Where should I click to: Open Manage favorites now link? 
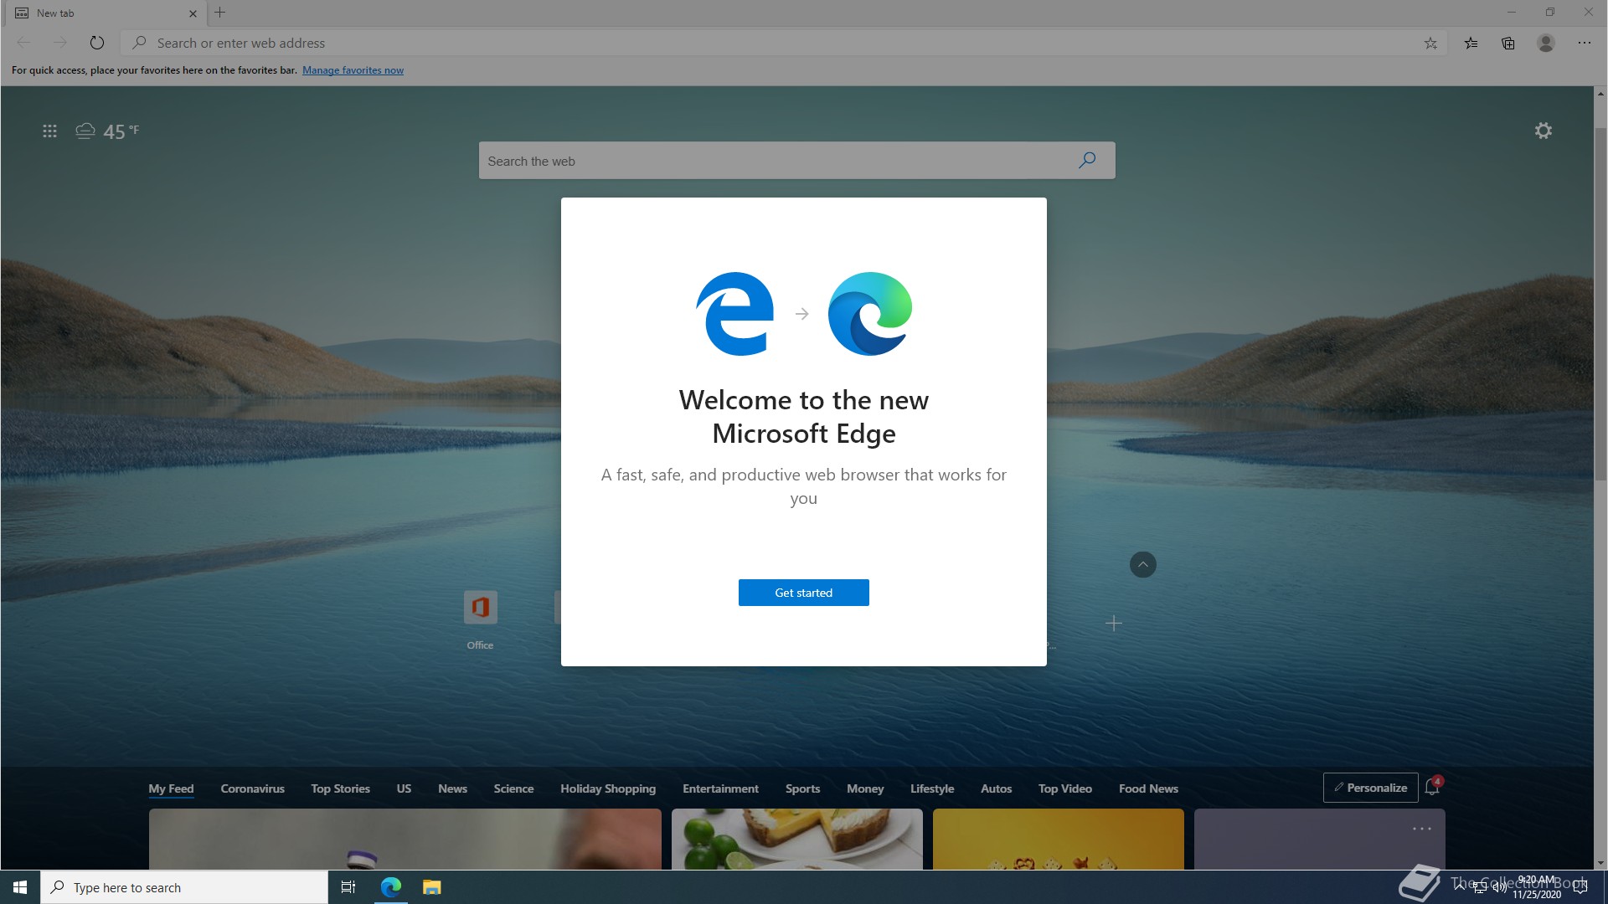(353, 70)
